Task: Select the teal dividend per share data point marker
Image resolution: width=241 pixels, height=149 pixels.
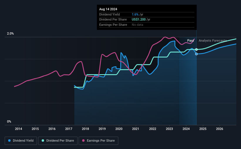Action: pyautogui.click(x=196, y=50)
